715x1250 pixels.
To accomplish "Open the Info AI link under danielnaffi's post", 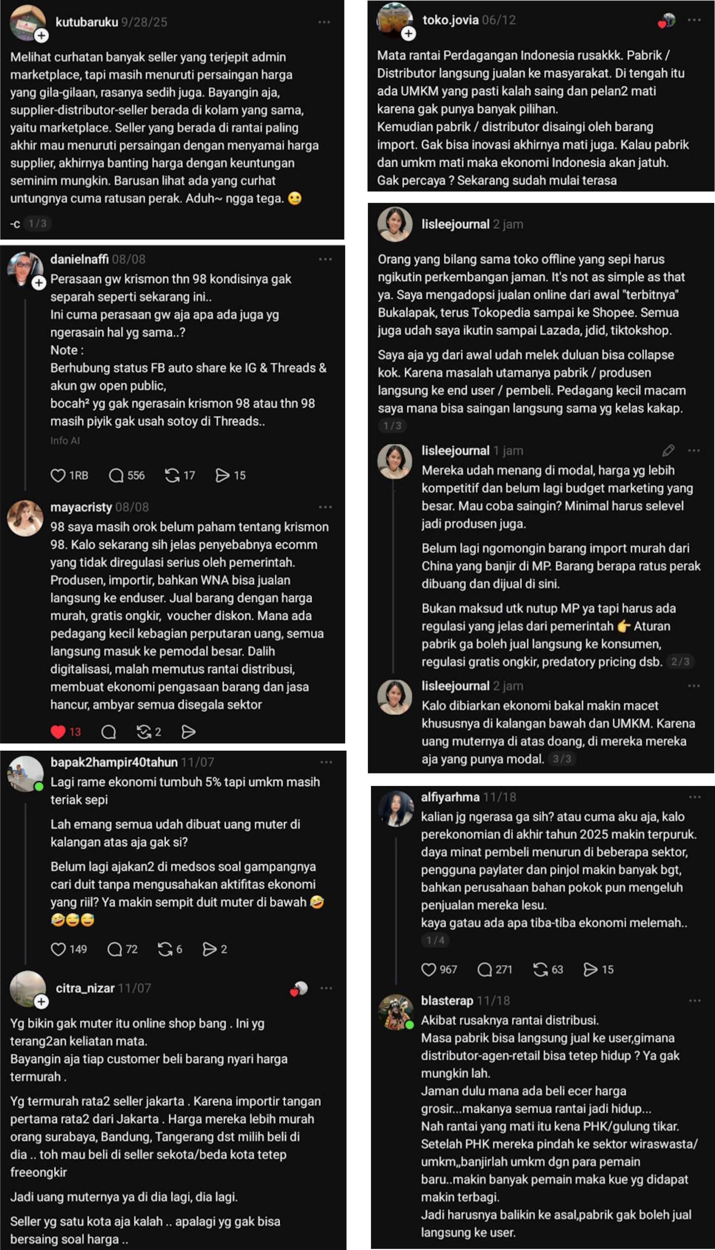I will tap(65, 440).
